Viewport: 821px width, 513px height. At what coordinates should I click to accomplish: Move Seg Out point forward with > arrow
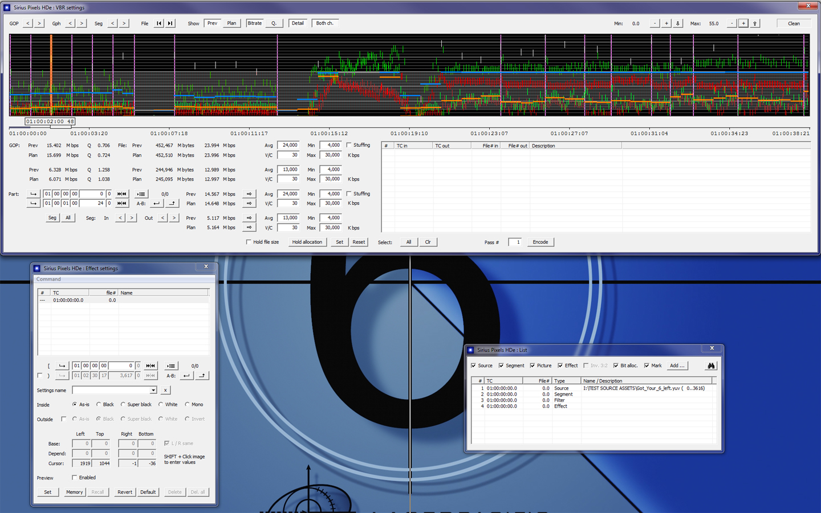point(174,218)
